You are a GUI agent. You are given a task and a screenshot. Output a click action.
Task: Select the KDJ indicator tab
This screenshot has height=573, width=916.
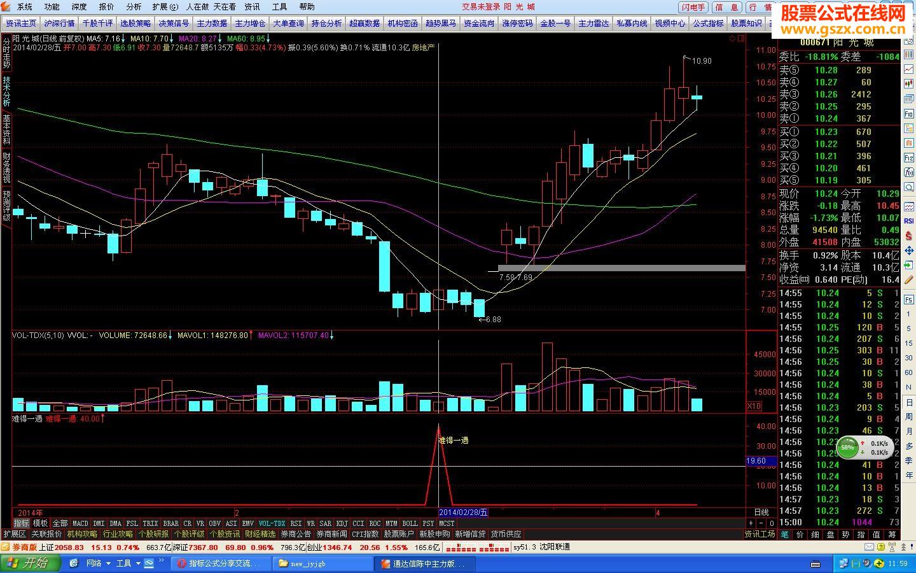pos(342,523)
